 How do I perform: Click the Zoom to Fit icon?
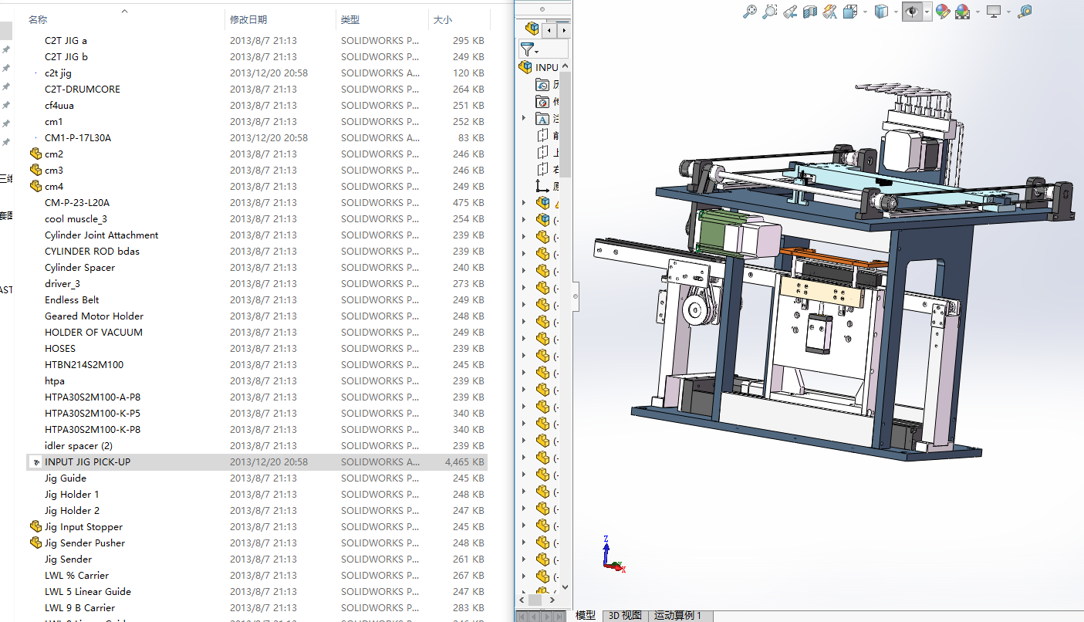[x=750, y=12]
